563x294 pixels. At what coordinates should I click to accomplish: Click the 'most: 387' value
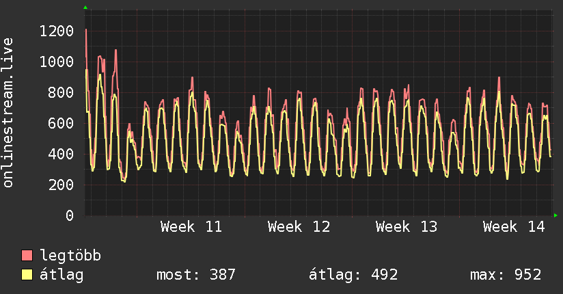tap(196, 275)
